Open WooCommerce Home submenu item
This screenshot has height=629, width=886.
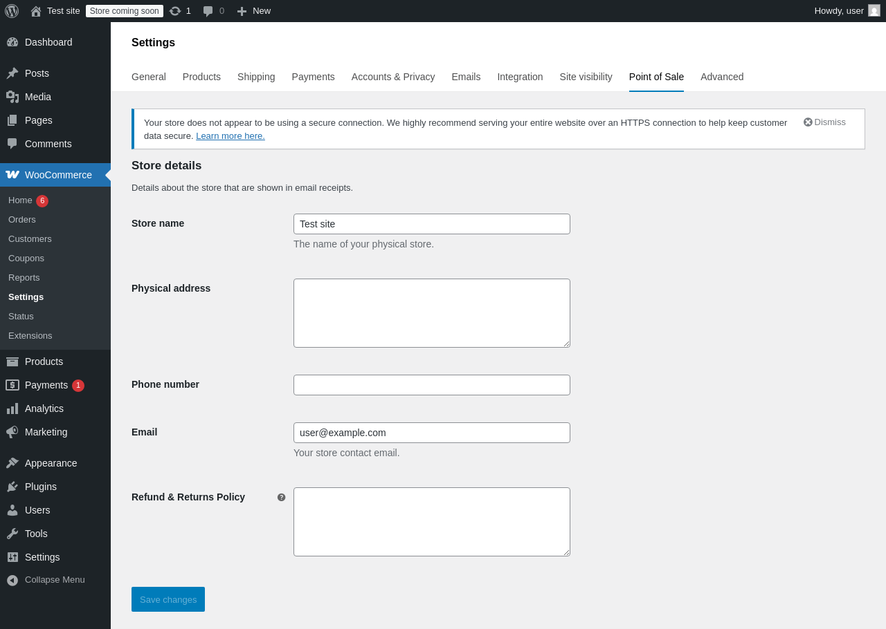[x=20, y=200]
